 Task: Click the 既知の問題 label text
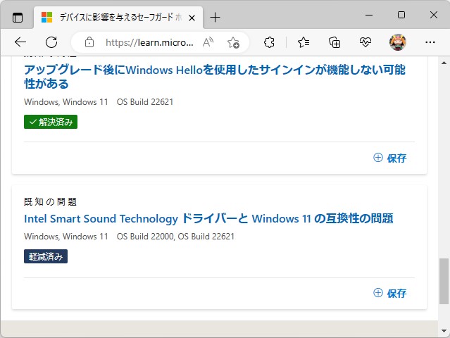click(x=50, y=201)
